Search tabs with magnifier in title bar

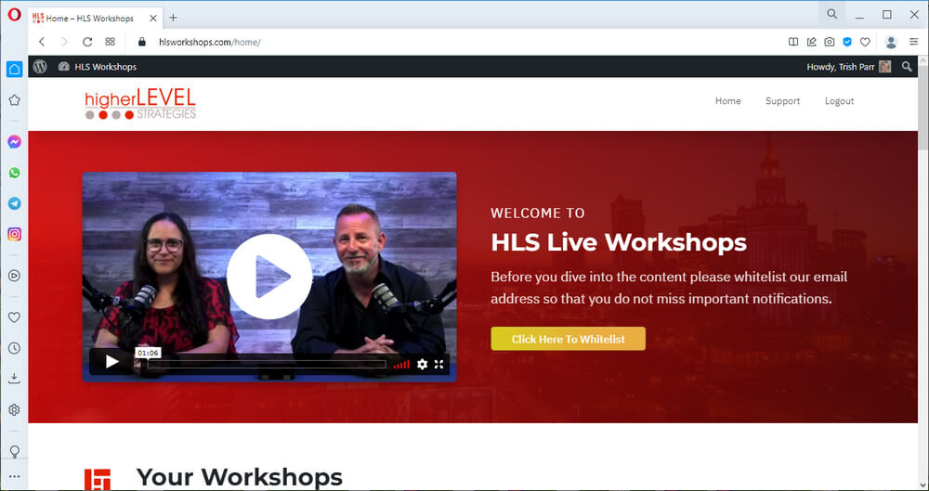pos(832,14)
